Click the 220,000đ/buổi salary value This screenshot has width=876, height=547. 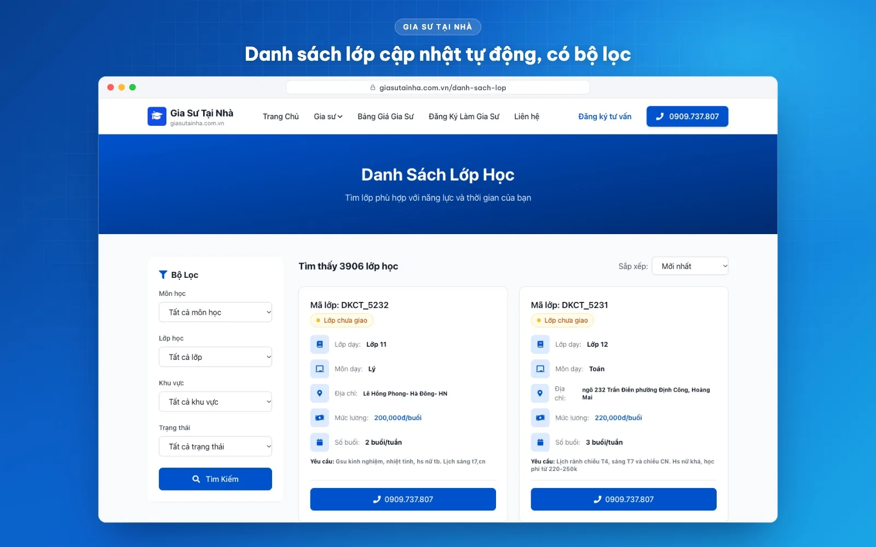(x=619, y=418)
